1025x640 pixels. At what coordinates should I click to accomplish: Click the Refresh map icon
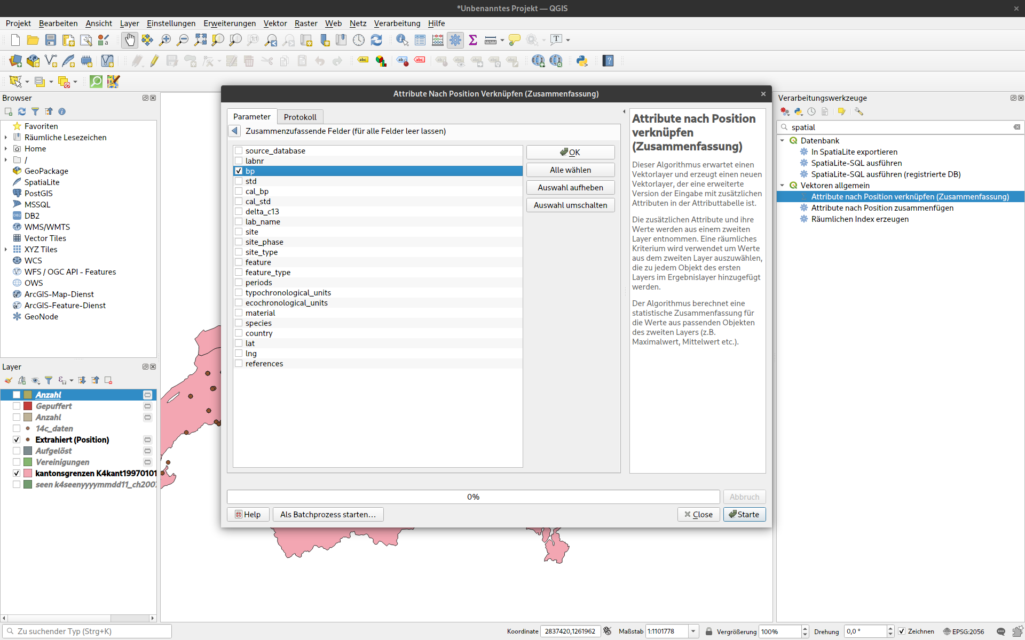pyautogui.click(x=376, y=40)
